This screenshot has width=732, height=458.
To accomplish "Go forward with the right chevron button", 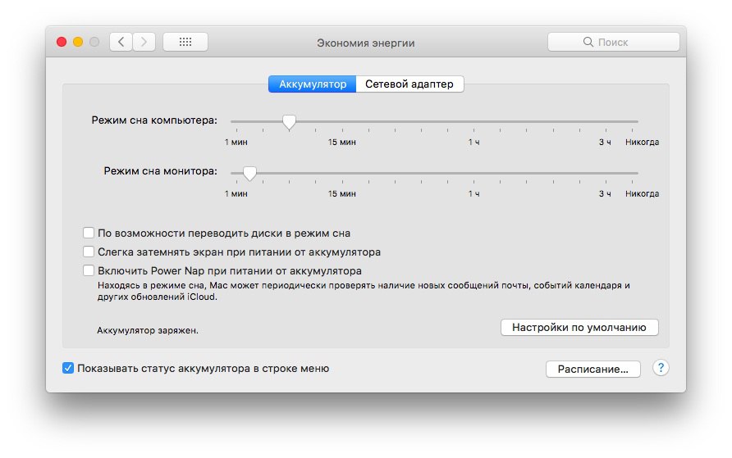I will (144, 42).
